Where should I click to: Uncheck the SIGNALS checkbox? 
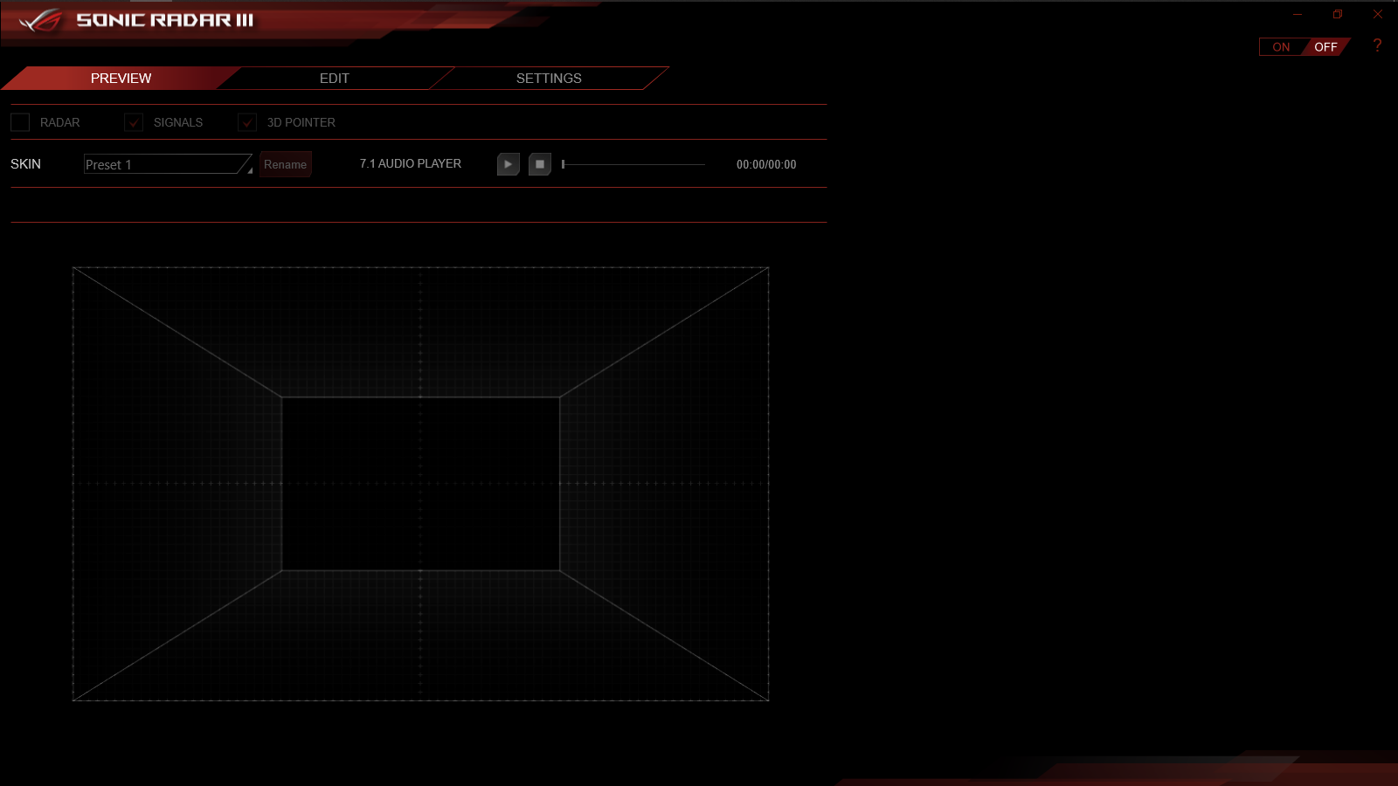[x=134, y=122]
